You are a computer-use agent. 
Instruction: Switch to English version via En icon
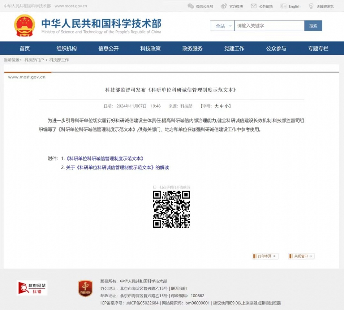[x=283, y=6]
